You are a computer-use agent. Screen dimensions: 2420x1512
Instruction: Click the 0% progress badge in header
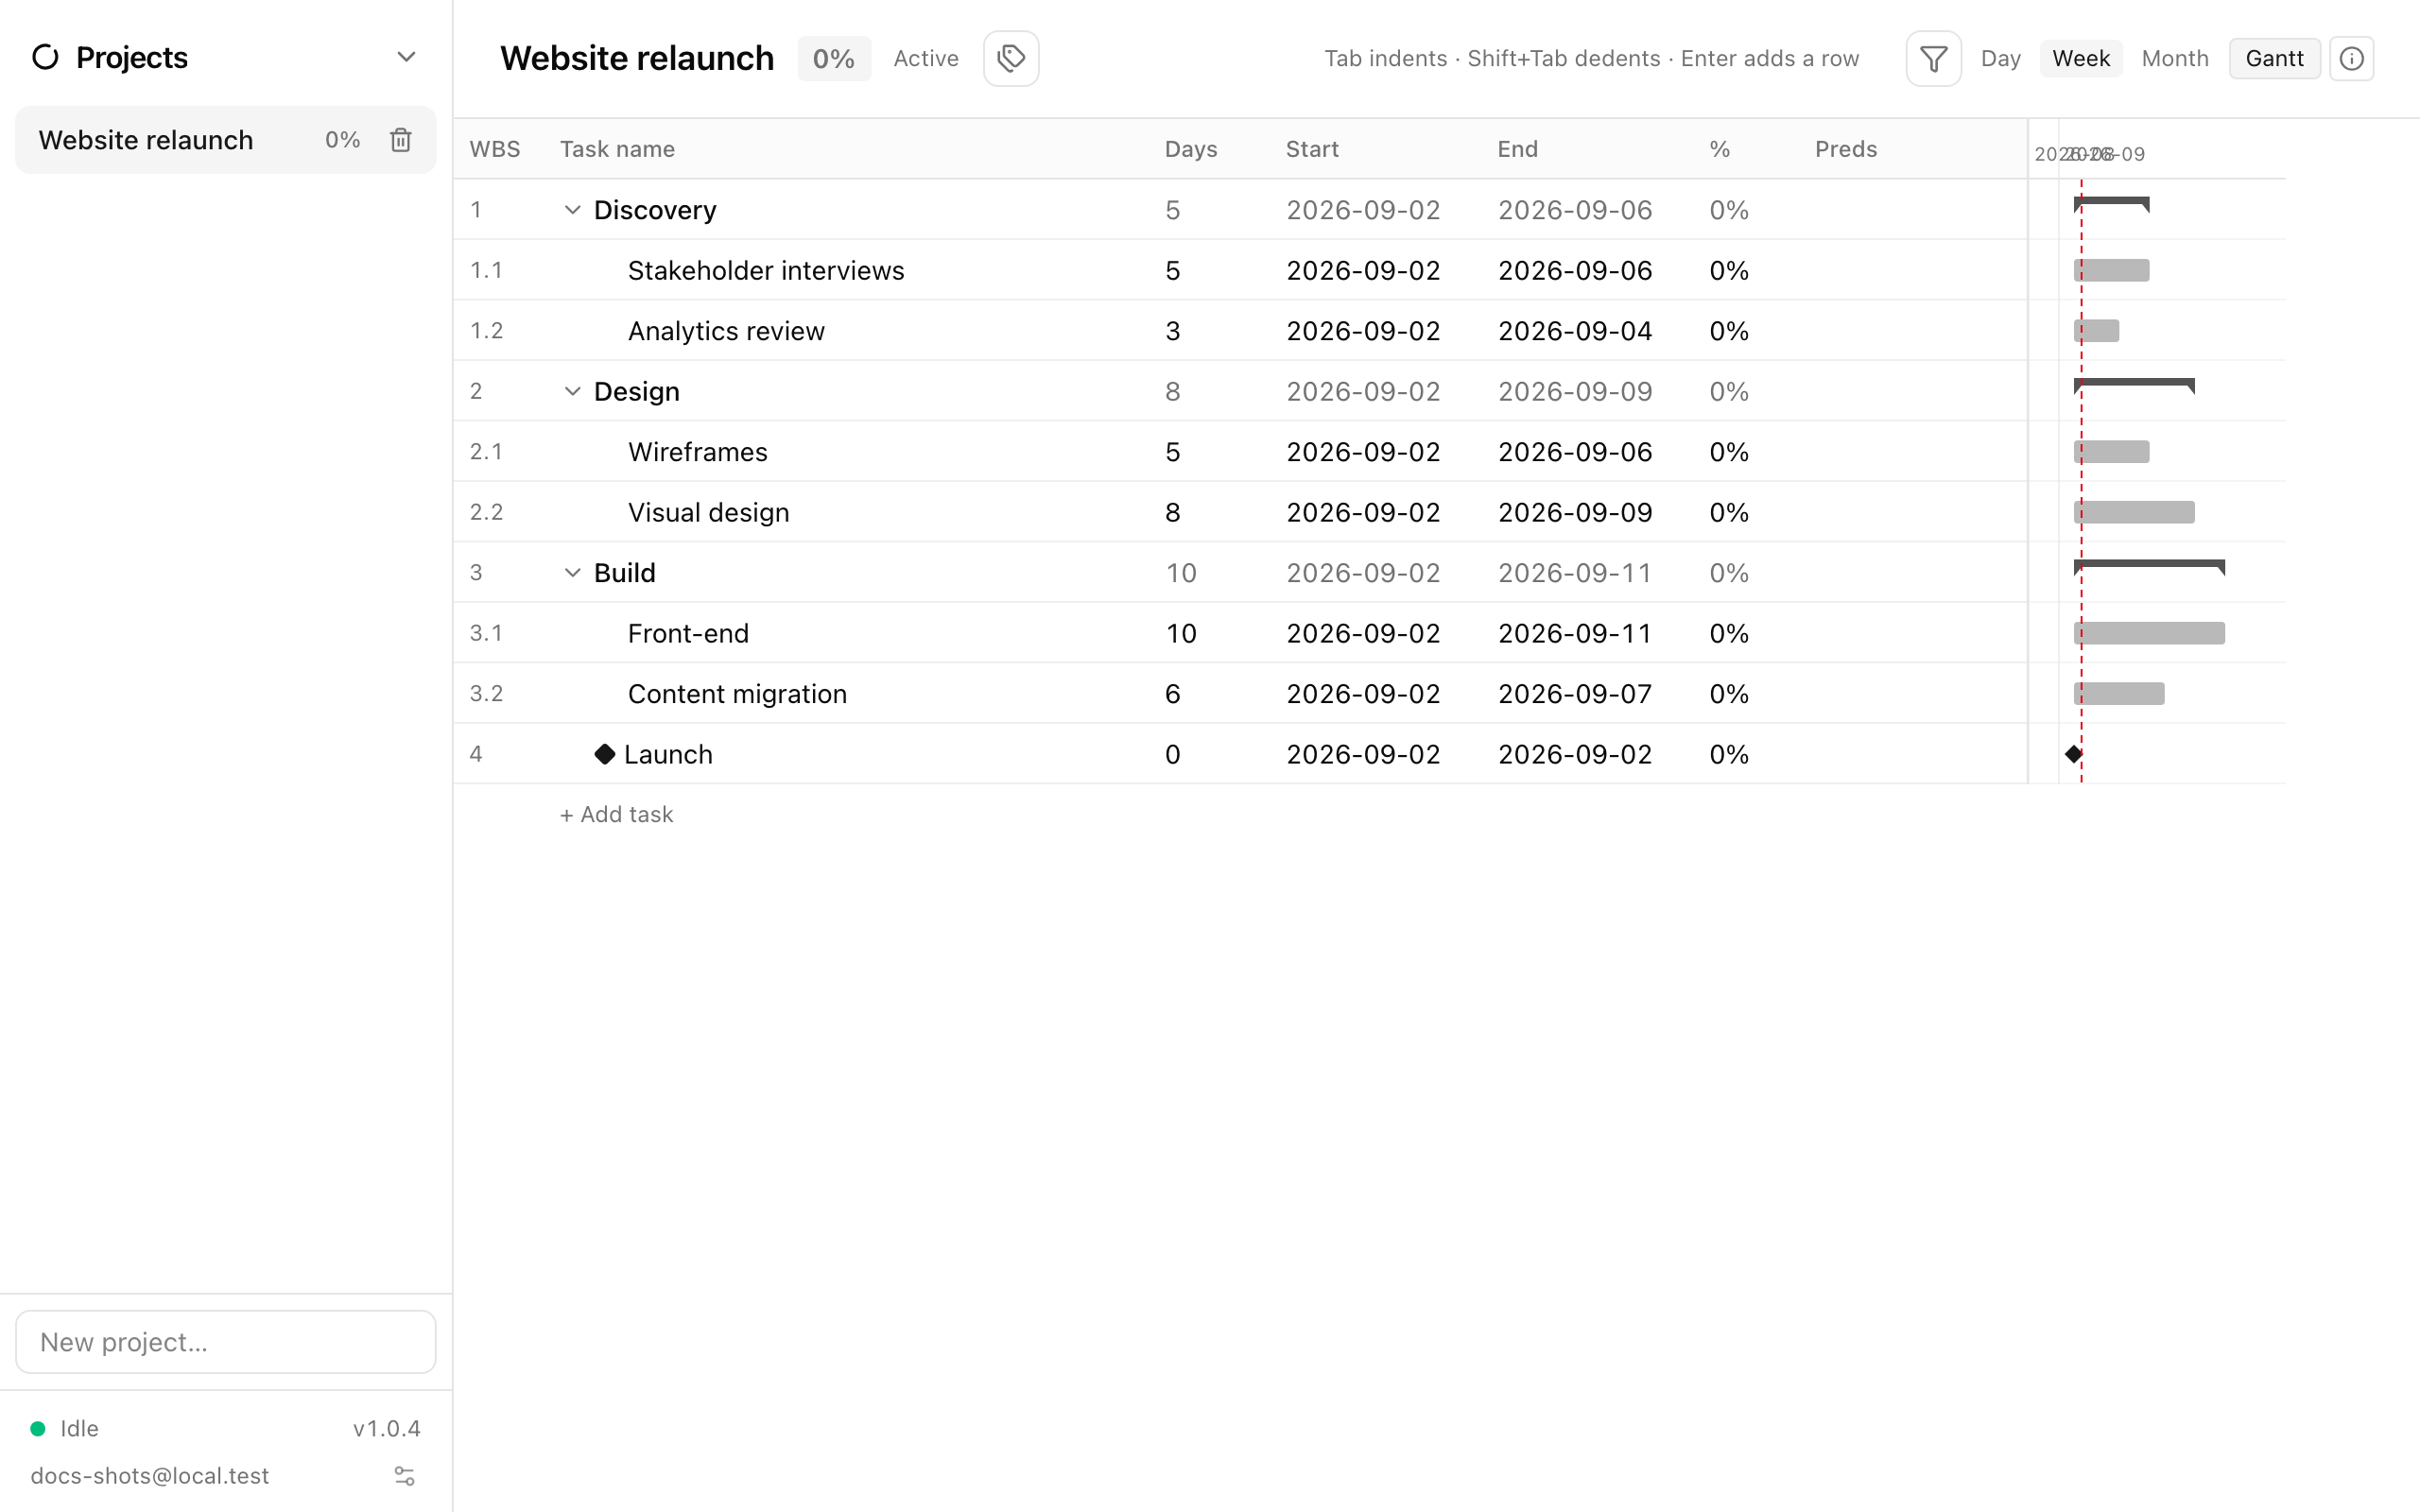[x=834, y=58]
